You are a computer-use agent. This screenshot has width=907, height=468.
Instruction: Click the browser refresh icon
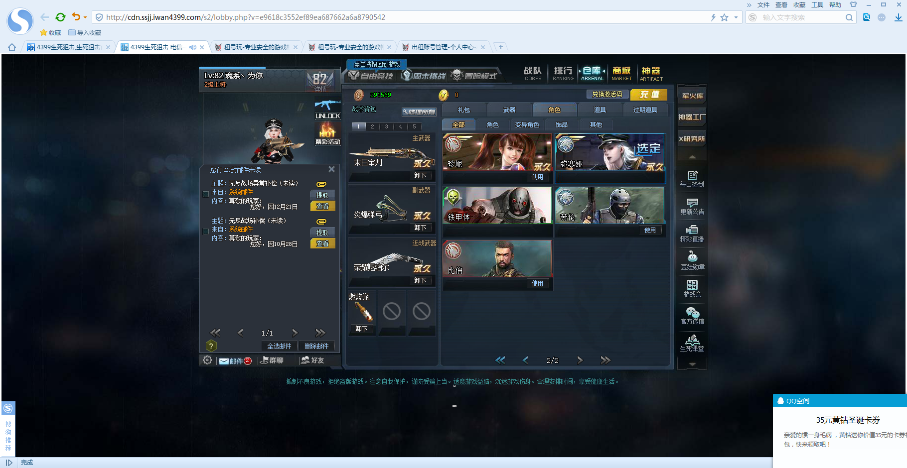[60, 17]
